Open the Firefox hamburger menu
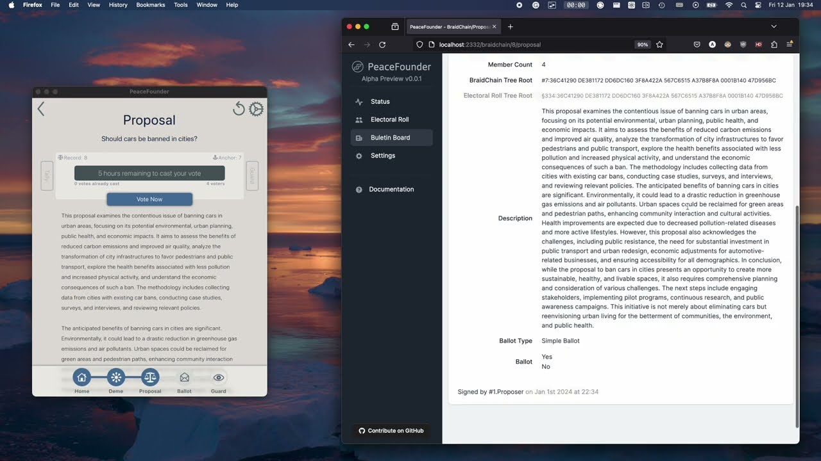821x461 pixels. point(790,45)
